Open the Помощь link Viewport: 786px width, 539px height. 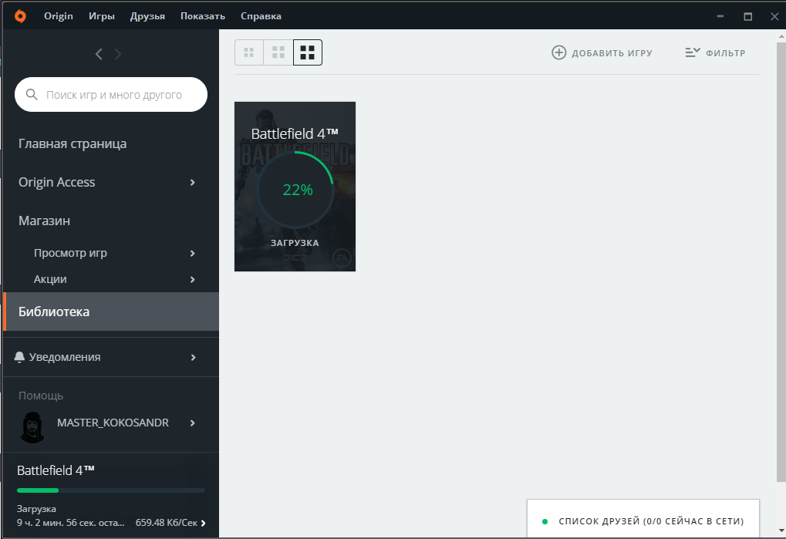point(41,396)
